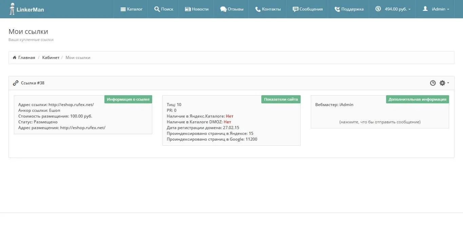The image size is (463, 226).
Task: Click the home icon in breadcrumbs
Action: (15, 58)
